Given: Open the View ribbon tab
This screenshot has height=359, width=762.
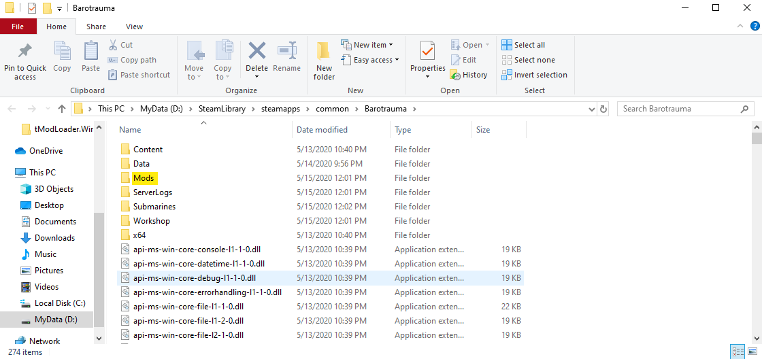Looking at the screenshot, I should click(x=134, y=27).
